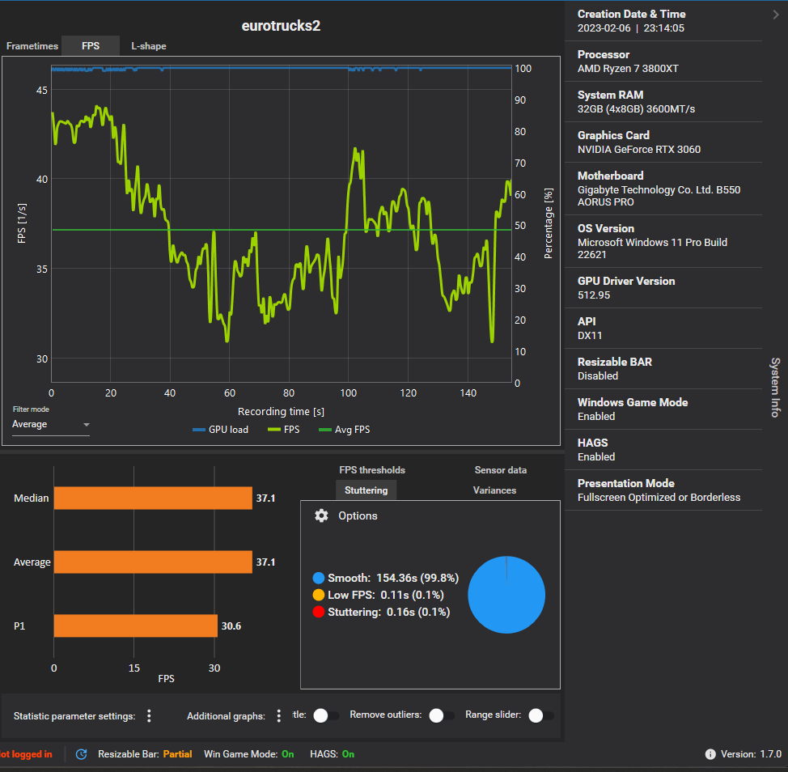Image resolution: width=788 pixels, height=772 pixels.
Task: Open the Filter mode Average dropdown
Action: pyautogui.click(x=51, y=425)
